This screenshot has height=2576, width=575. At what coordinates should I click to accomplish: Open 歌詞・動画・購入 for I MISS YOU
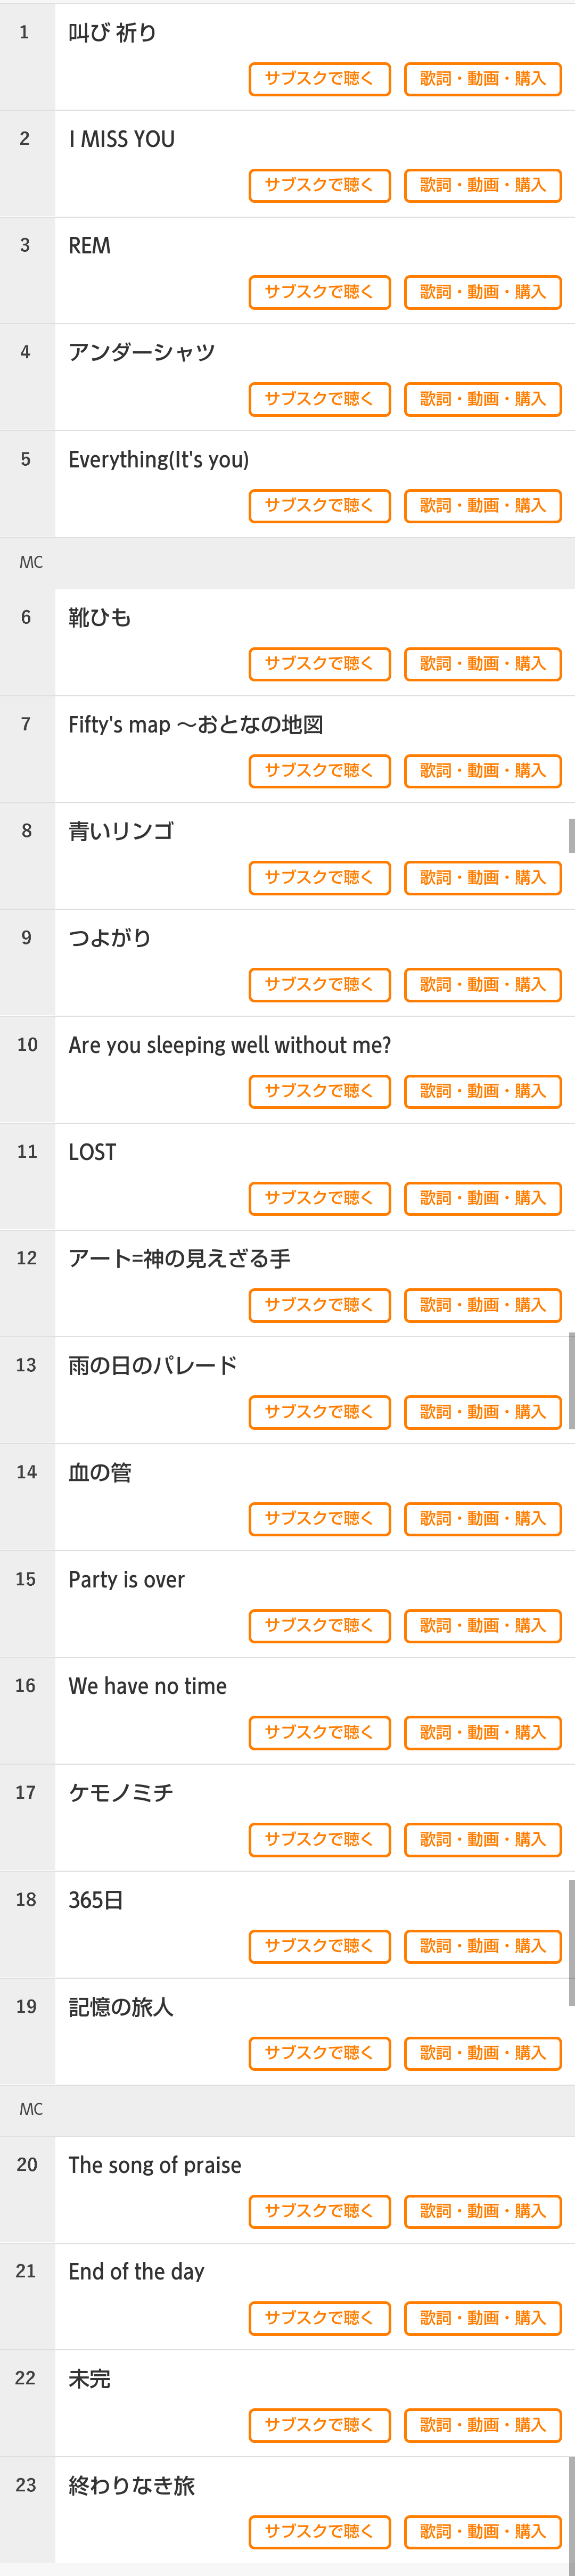[482, 185]
